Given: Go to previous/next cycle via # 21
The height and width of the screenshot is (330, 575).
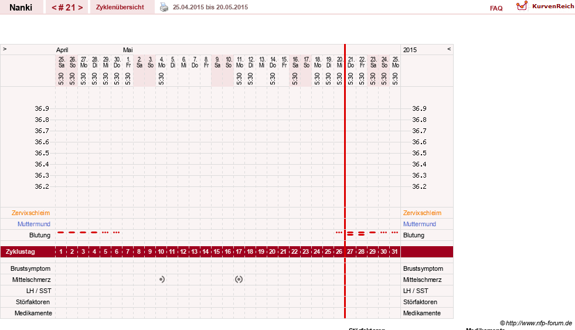Looking at the screenshot, I should 67,8.
